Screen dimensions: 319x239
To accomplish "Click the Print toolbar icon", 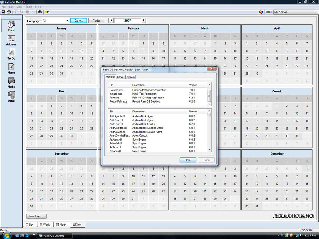I will point(9,12).
